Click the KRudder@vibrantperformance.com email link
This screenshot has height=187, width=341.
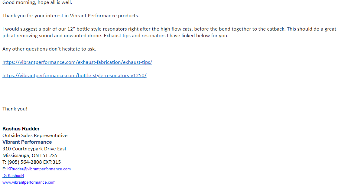[39, 169]
